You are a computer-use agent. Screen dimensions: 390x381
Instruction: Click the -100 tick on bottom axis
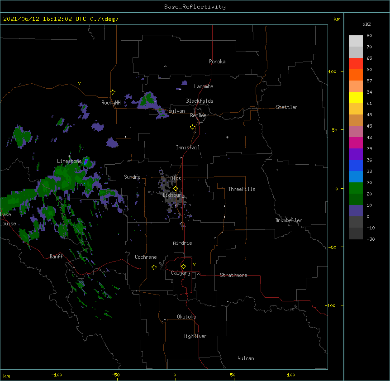(57, 375)
